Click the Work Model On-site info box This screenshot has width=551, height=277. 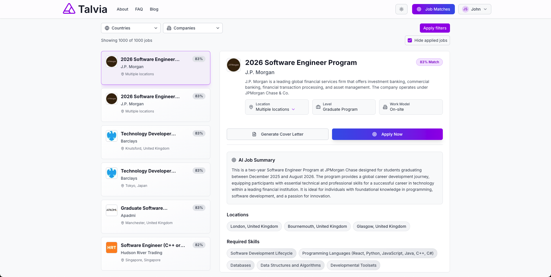tap(411, 107)
